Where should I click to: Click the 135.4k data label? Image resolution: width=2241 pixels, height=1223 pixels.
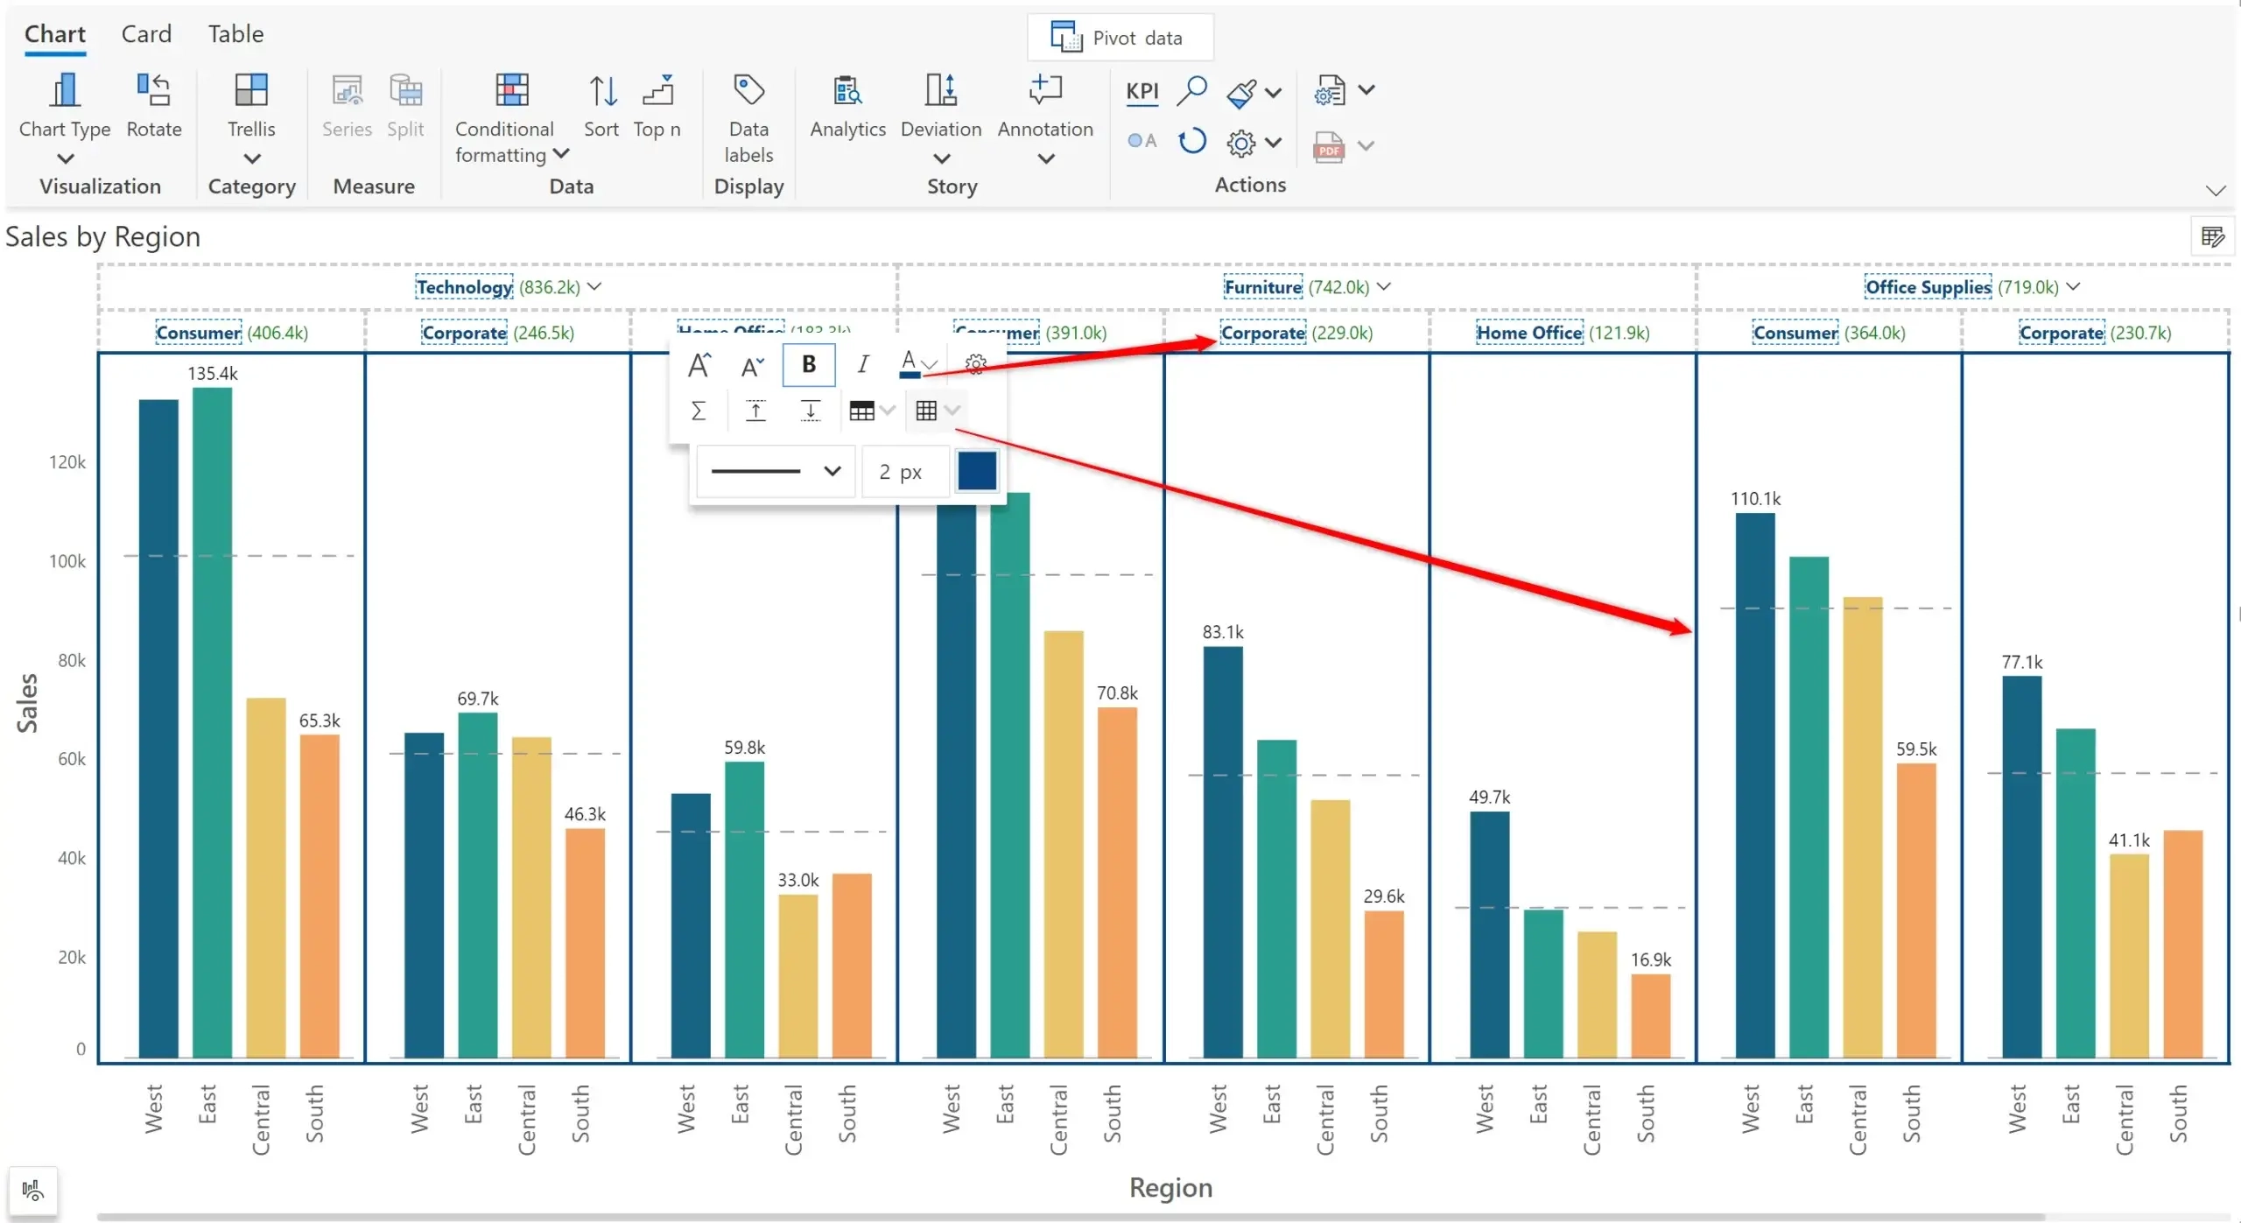coord(213,373)
